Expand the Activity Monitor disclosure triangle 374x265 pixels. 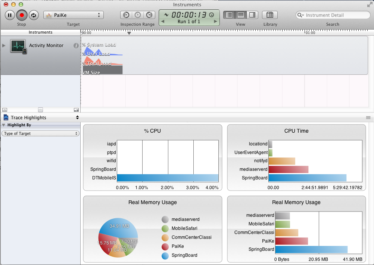click(x=4, y=46)
